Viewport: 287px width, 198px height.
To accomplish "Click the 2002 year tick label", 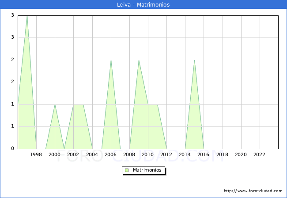I will coord(73,154).
